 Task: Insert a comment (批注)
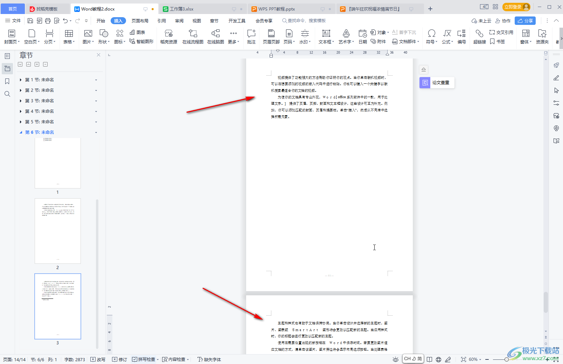(x=251, y=37)
